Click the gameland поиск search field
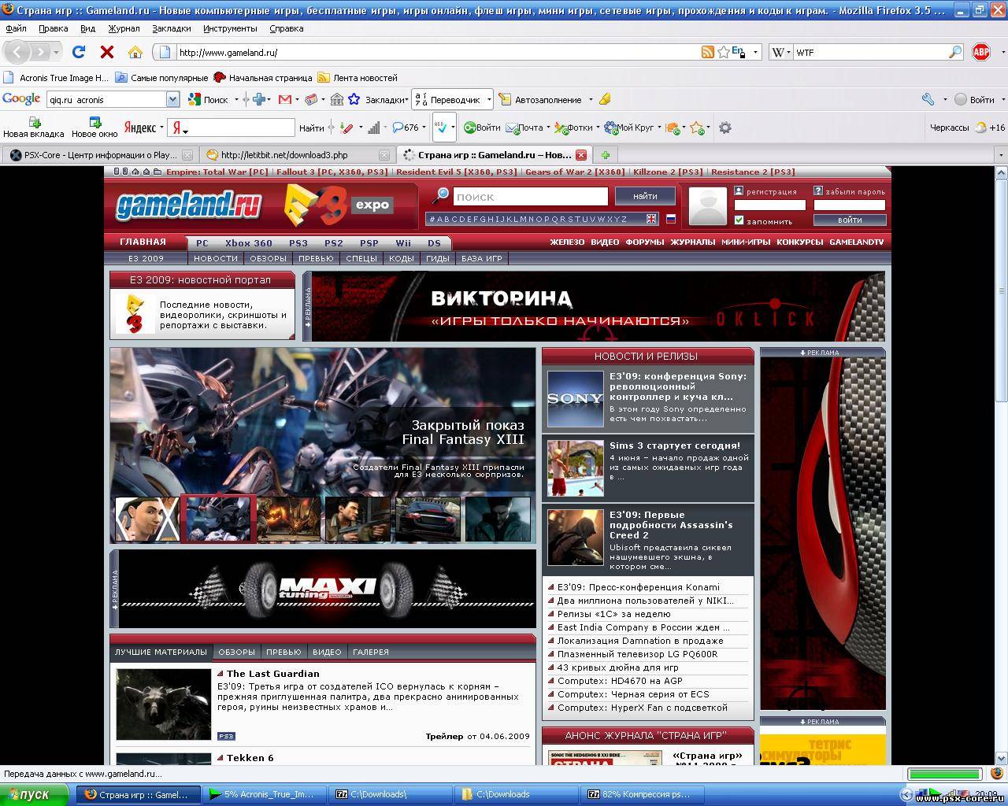Viewport: 1008px width, 806px height. coord(530,196)
